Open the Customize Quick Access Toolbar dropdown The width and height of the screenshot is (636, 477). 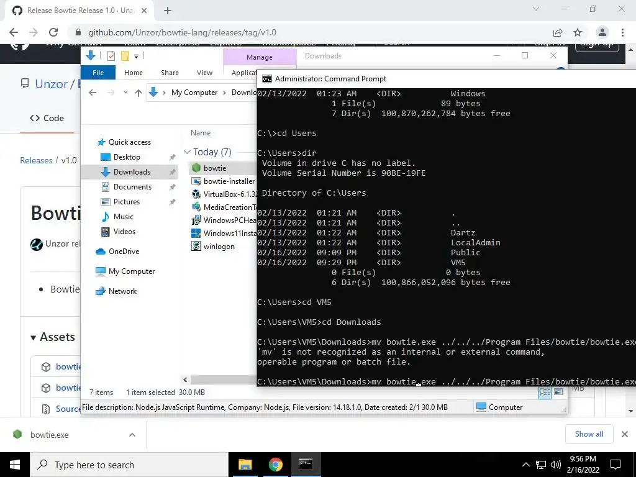pos(136,57)
